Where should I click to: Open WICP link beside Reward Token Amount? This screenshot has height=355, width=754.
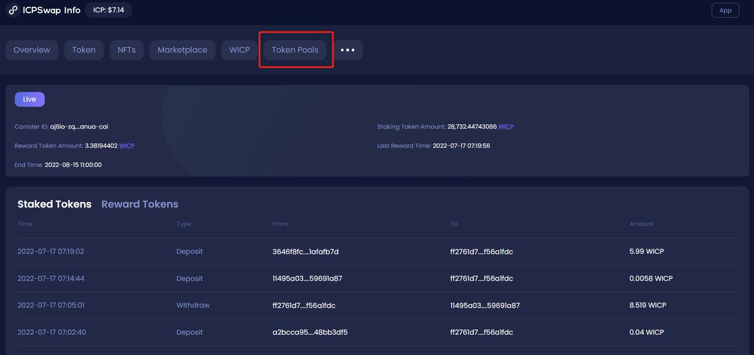[x=127, y=146]
